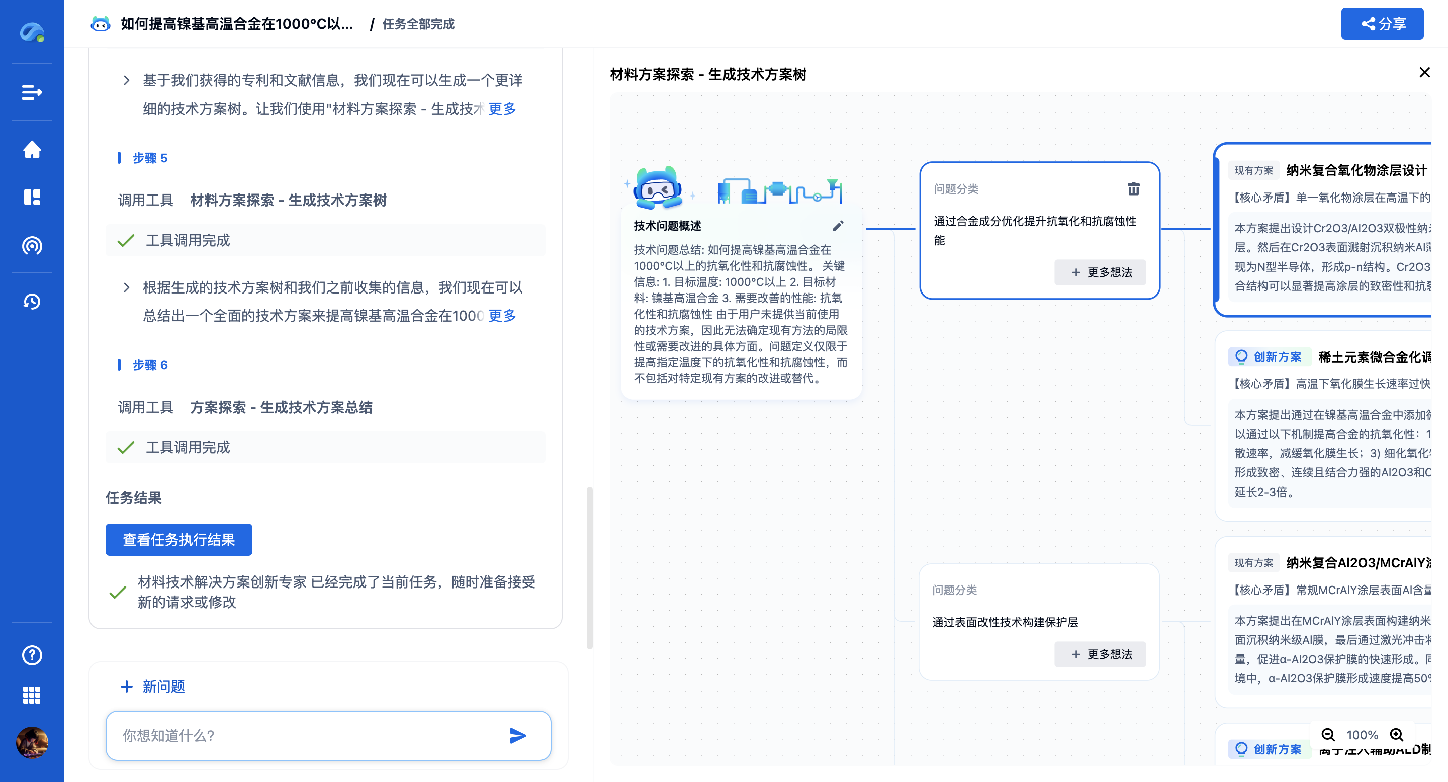1448x782 pixels.
Task: Open the history clock icon
Action: [32, 301]
